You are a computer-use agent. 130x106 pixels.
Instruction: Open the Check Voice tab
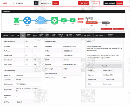(x=47, y=35)
